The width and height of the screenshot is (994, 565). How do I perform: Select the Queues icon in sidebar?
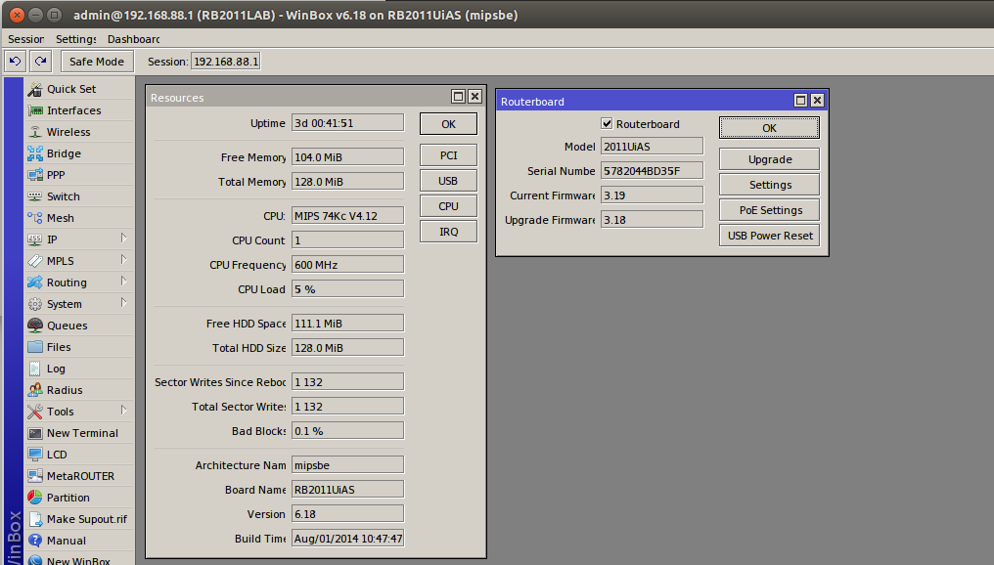(35, 326)
